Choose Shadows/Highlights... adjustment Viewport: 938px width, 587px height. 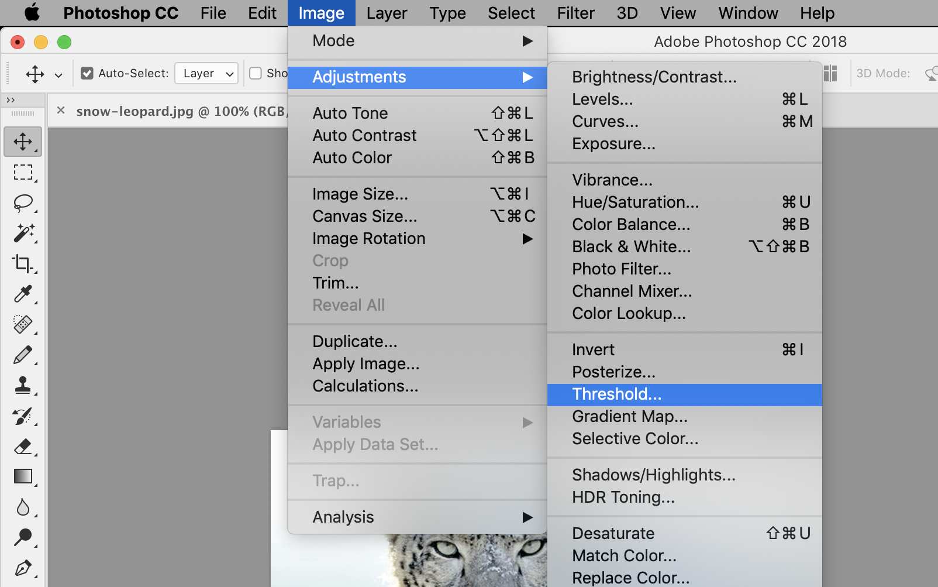point(685,475)
